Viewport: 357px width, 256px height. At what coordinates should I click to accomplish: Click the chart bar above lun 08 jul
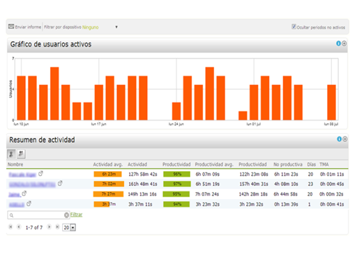point(331,102)
